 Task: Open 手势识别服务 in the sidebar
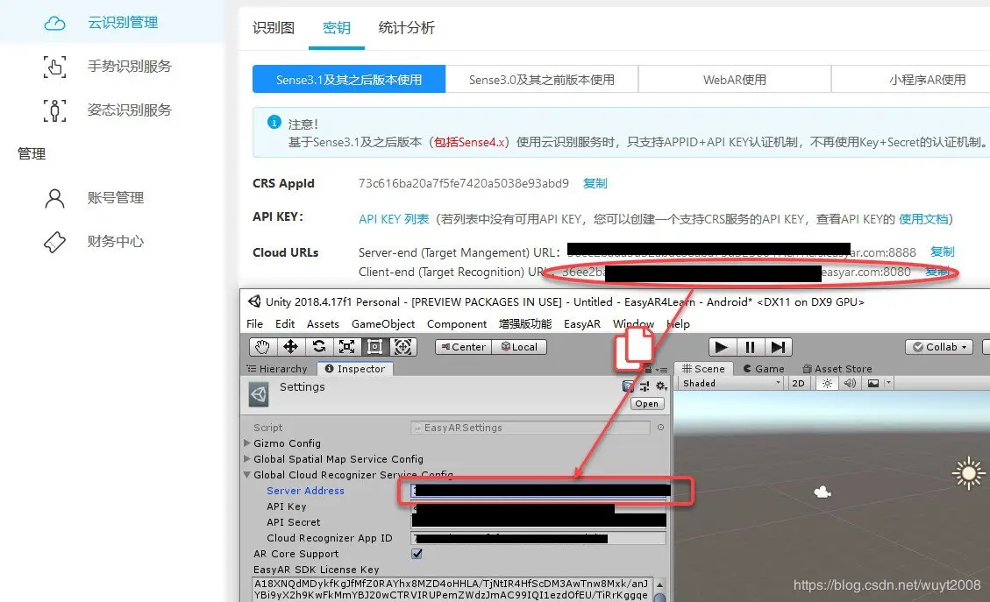130,67
